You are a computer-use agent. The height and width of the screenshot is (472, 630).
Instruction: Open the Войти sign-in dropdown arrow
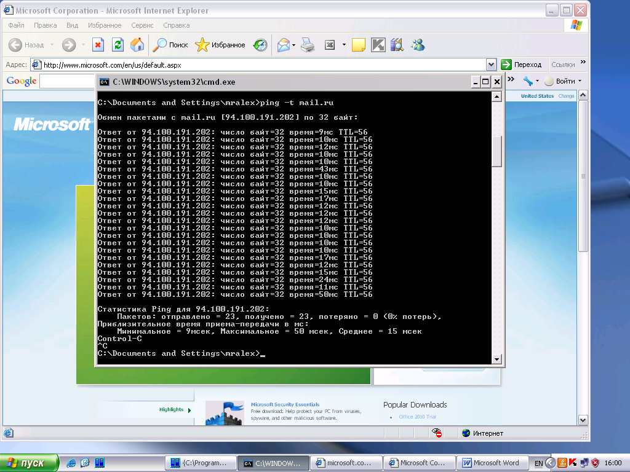580,82
